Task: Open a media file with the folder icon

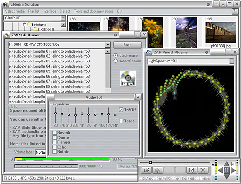Action: click(146, 170)
